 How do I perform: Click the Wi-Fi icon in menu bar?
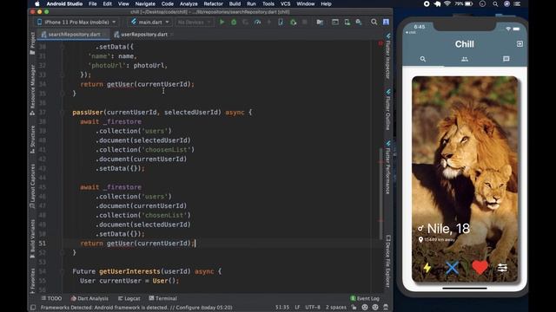pos(447,3)
